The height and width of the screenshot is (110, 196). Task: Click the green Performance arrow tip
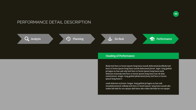click(176, 39)
